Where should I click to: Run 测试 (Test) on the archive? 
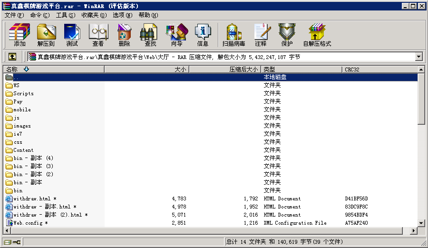[x=72, y=35]
